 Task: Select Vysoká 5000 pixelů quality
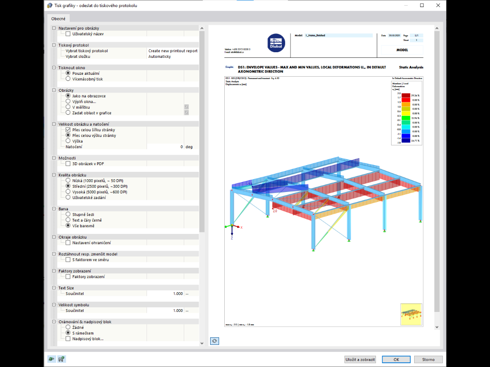pyautogui.click(x=68, y=192)
